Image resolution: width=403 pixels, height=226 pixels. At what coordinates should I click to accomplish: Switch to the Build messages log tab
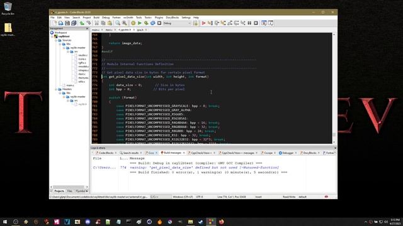coord(173,153)
